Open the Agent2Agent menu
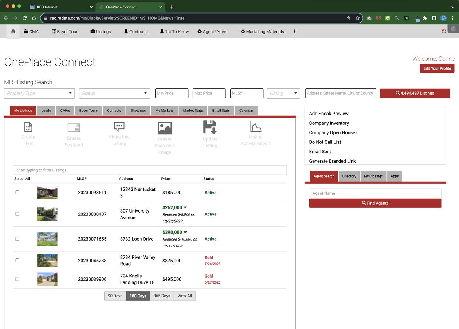The image size is (459, 329). pos(213,32)
